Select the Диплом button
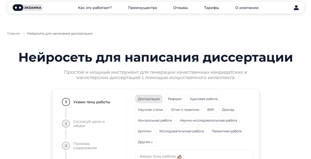Viewport: 311px width, 159px height. click(145, 131)
